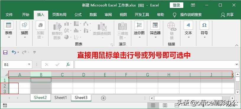This screenshot has height=109, width=241.
Task: Switch to the 审阅 (Review) tab
Action: 108,15
